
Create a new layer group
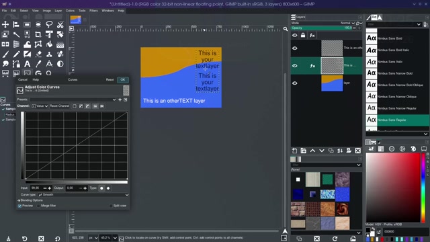coord(303,151)
